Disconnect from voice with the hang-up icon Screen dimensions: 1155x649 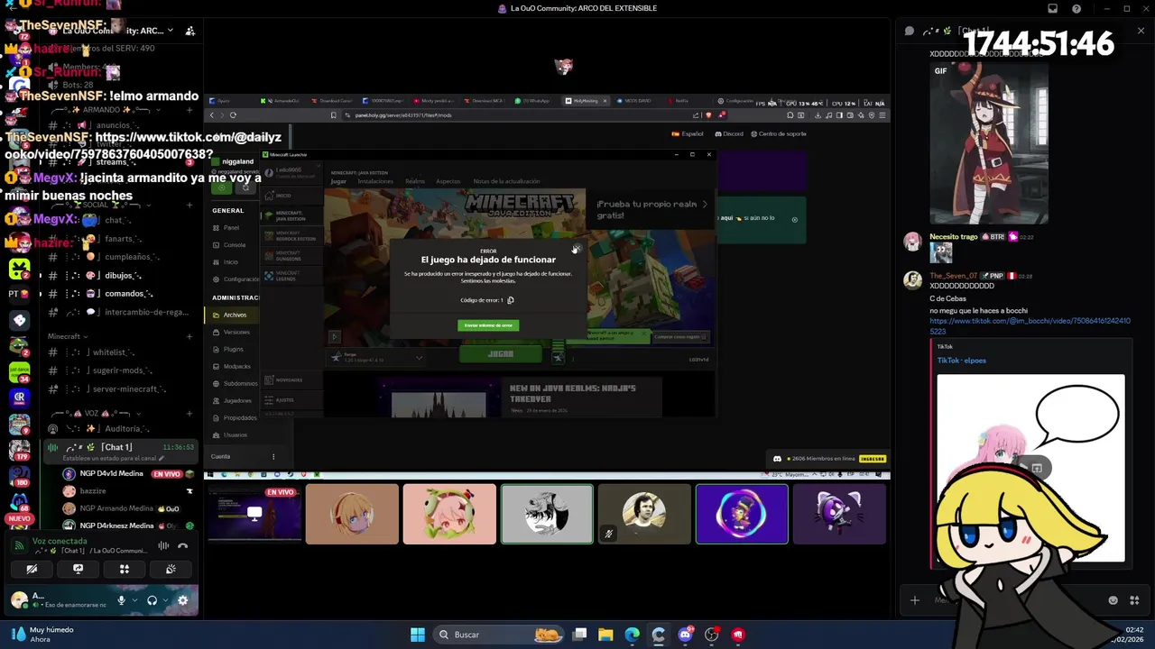(183, 545)
